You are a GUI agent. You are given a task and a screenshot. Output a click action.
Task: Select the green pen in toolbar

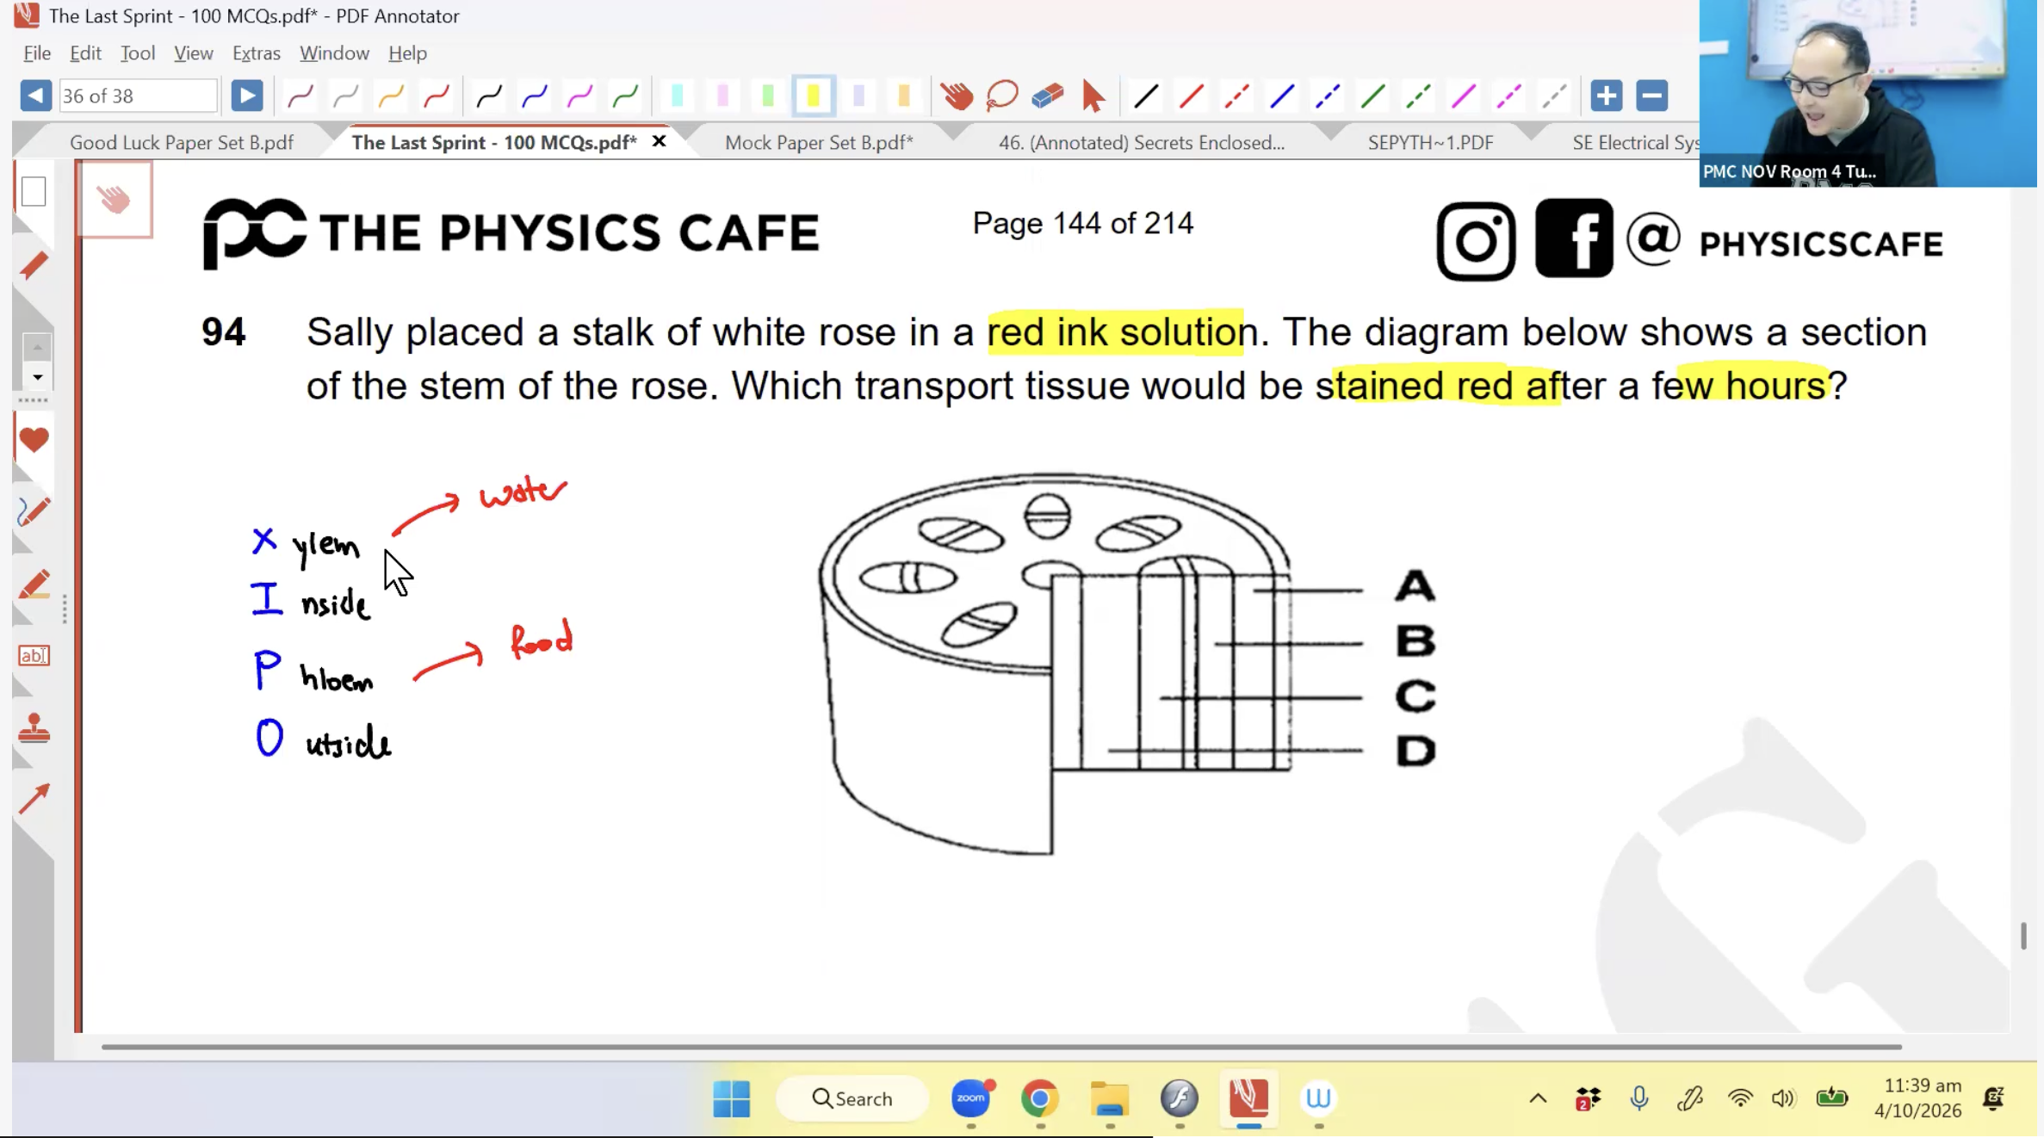pyautogui.click(x=625, y=96)
